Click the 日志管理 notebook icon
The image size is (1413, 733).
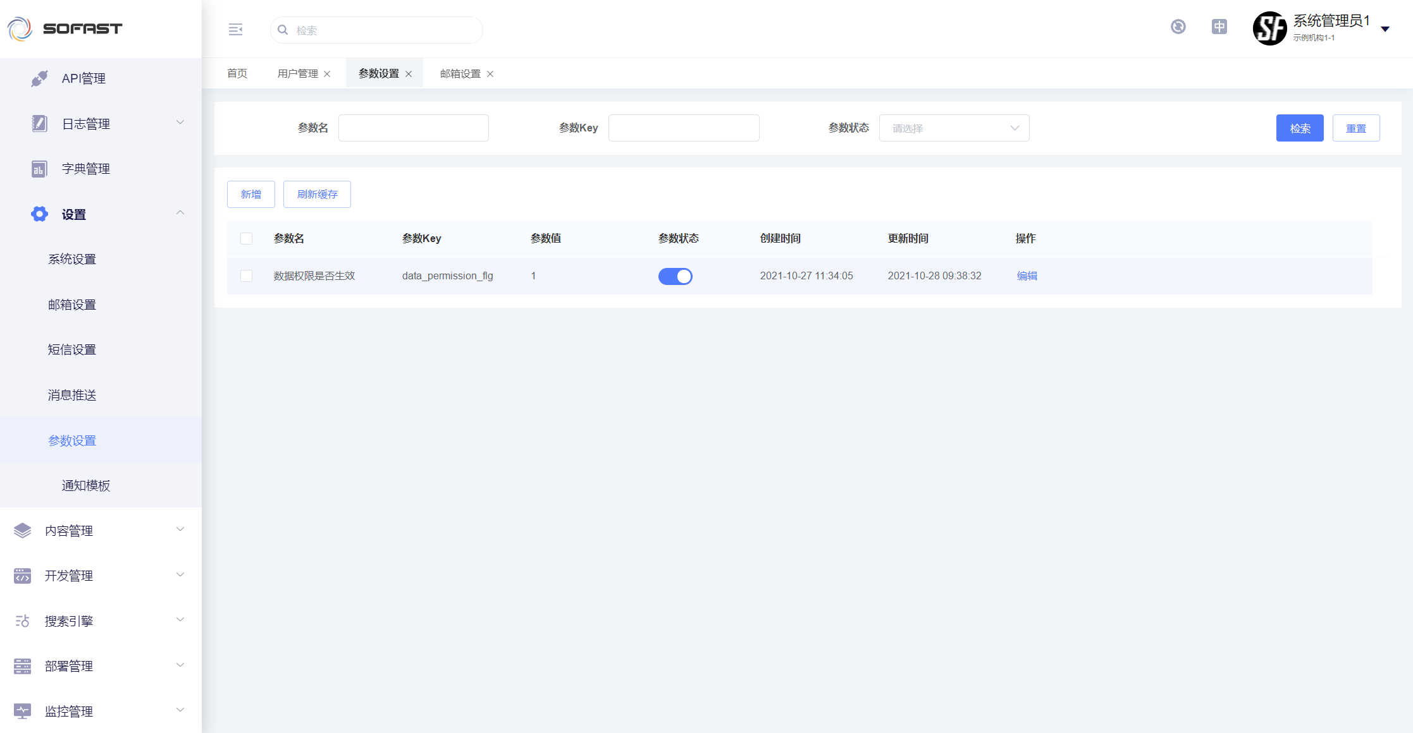39,123
